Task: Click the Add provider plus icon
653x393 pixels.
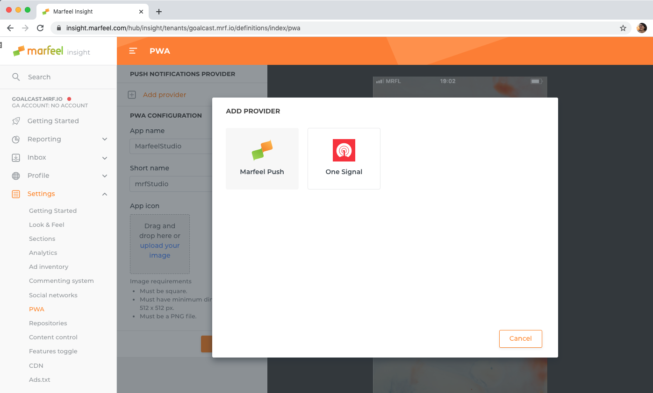Action: tap(132, 95)
